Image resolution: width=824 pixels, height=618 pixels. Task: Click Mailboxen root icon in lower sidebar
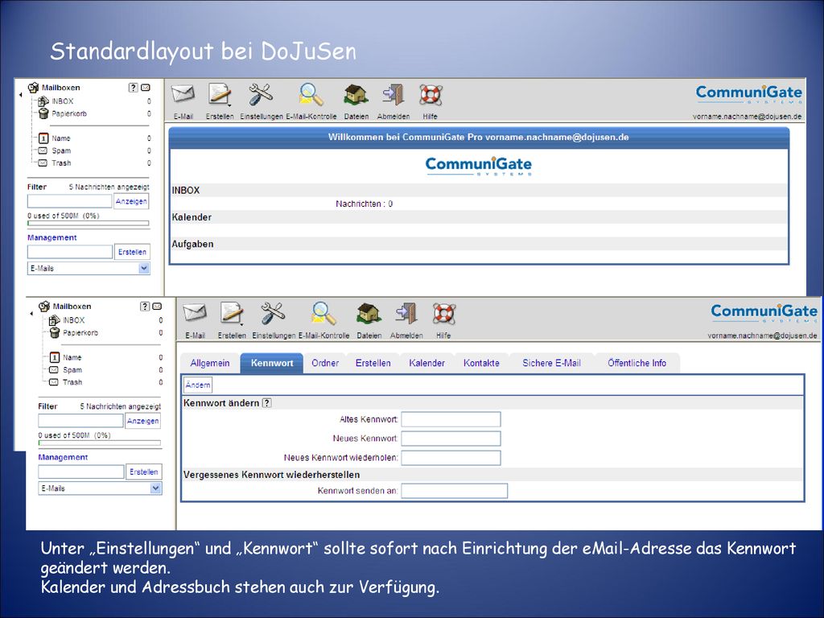click(x=45, y=306)
